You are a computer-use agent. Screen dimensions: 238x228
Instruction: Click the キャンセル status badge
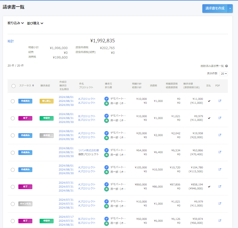point(25,204)
